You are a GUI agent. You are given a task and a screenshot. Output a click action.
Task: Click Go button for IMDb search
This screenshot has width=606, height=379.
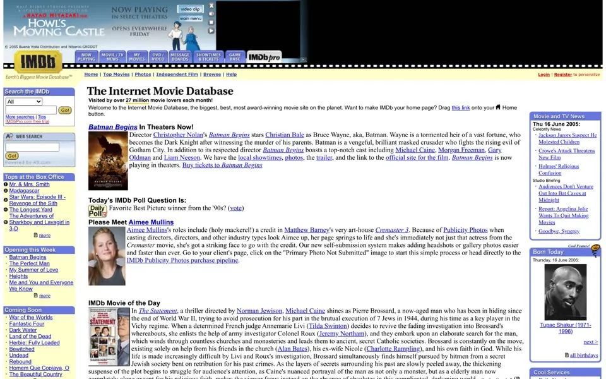coord(65,110)
